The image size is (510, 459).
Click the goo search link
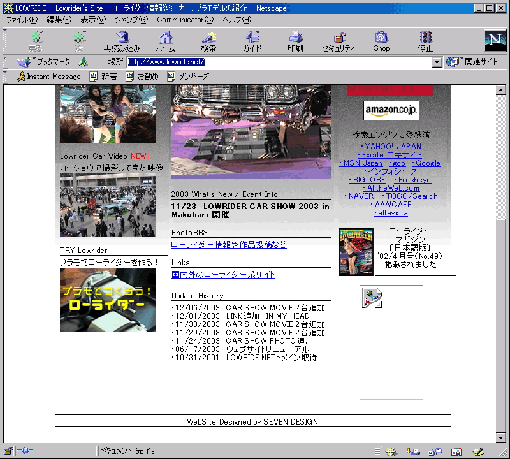coord(397,163)
